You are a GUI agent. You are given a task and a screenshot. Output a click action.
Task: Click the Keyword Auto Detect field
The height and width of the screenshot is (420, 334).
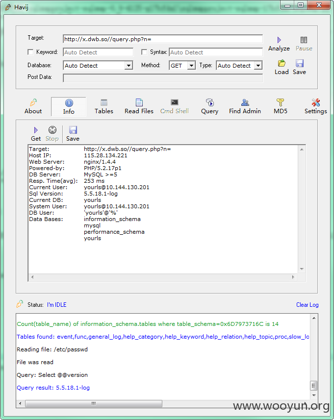coord(98,52)
